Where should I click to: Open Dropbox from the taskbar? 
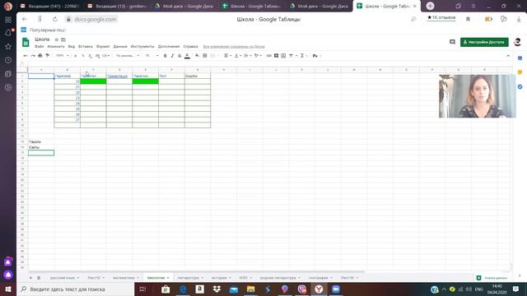pos(217,289)
